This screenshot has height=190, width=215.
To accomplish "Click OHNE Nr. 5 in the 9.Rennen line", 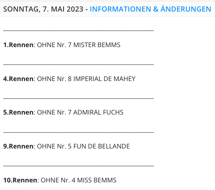I will click(x=54, y=146).
